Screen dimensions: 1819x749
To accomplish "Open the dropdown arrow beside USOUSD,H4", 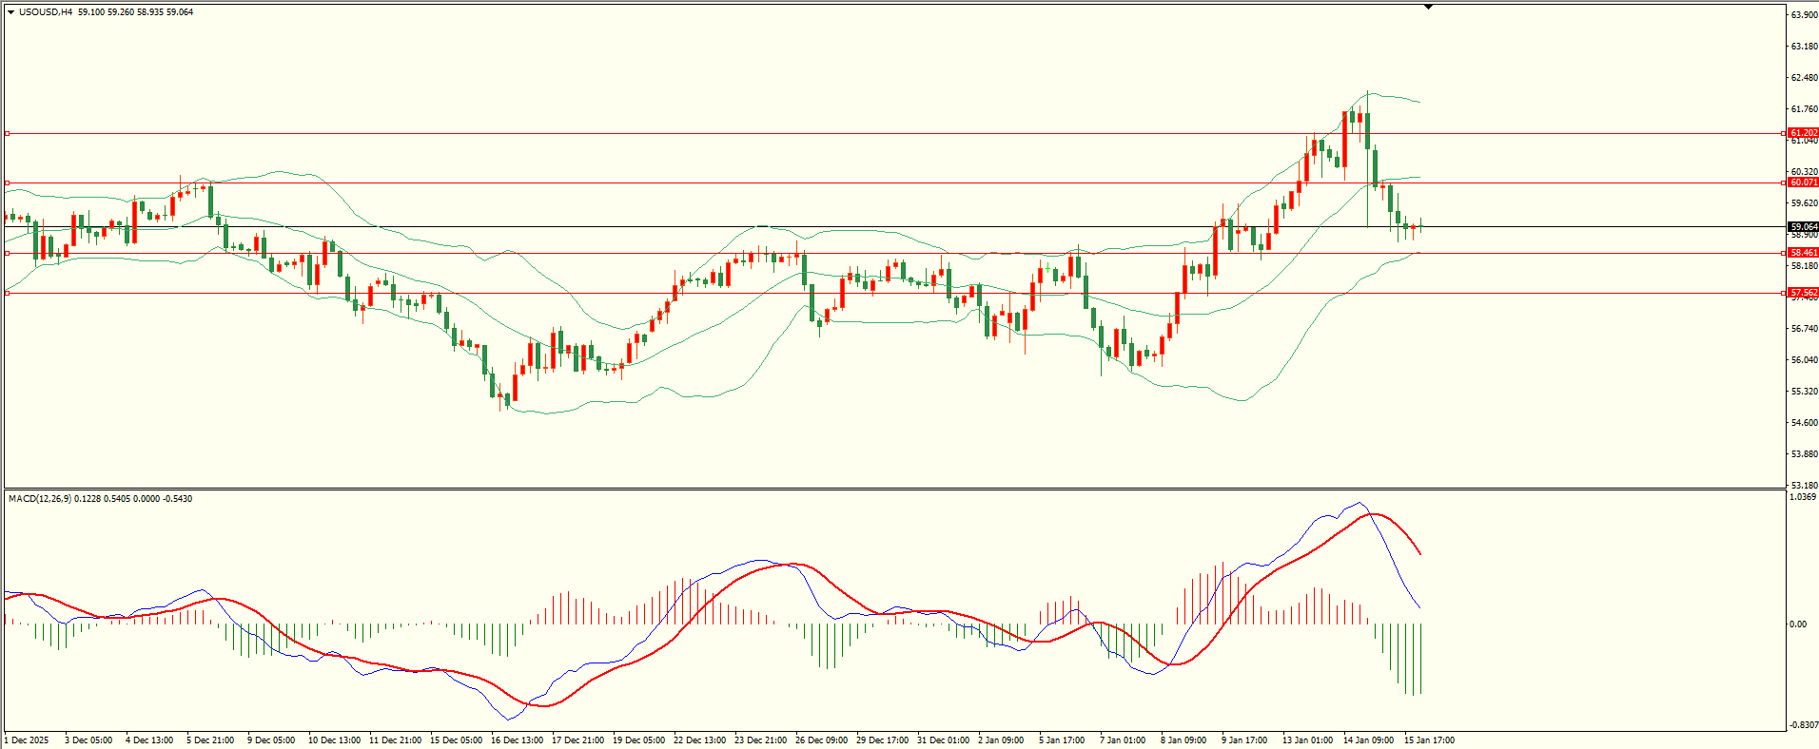I will 10,12.
